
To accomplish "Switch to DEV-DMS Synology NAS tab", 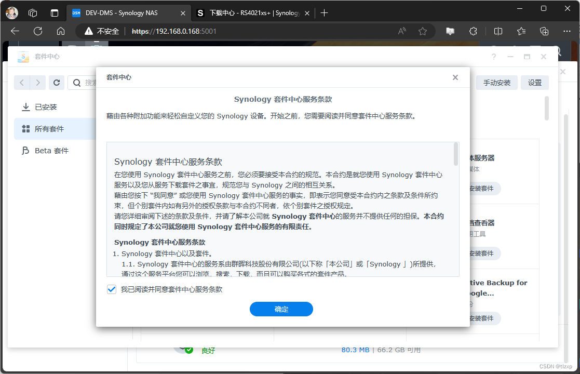I will (129, 13).
